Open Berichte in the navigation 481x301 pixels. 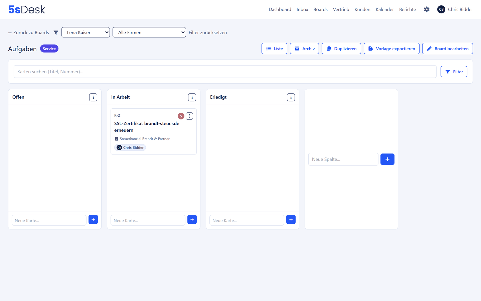coord(408,9)
